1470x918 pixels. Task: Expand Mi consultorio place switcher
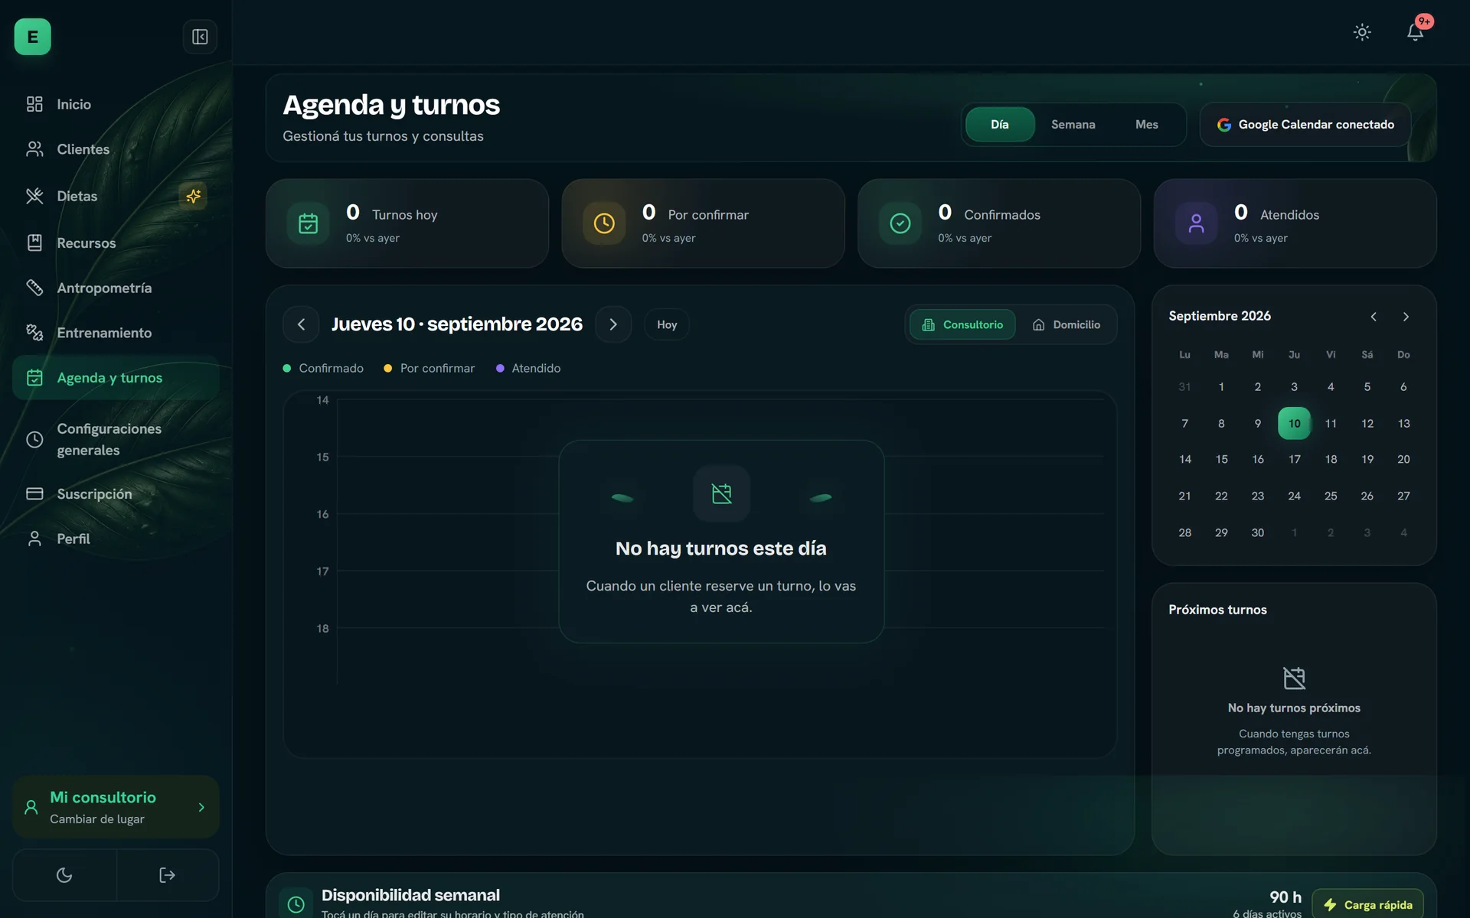(x=116, y=807)
